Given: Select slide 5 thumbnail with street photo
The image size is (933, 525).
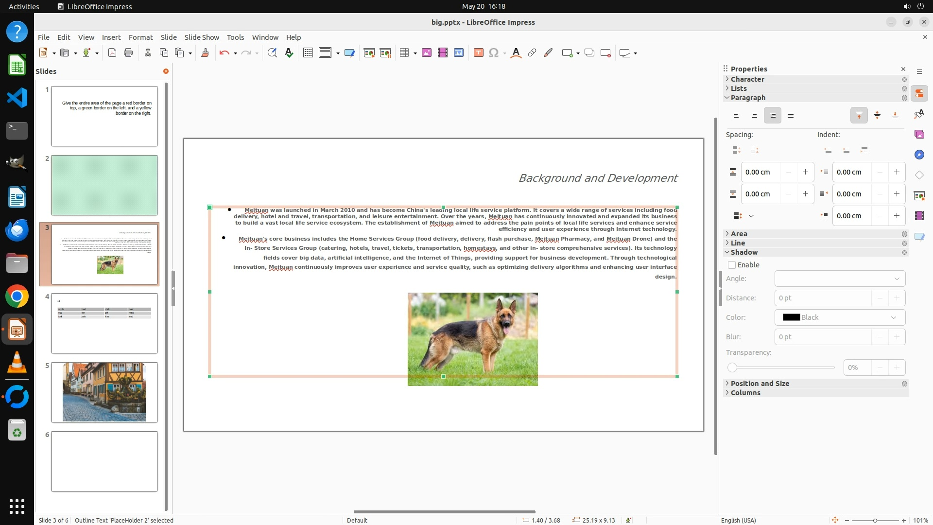Looking at the screenshot, I should [x=104, y=392].
